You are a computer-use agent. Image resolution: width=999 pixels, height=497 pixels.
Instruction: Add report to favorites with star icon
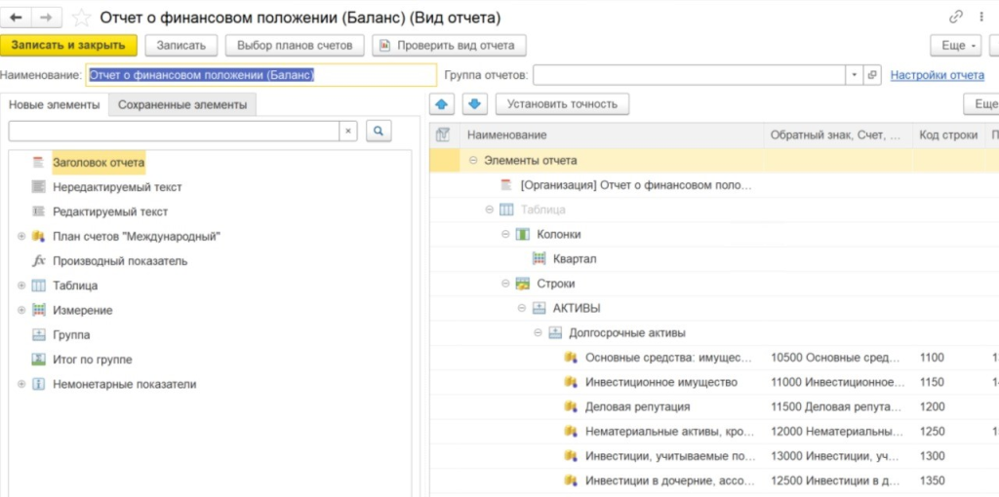pyautogui.click(x=82, y=18)
